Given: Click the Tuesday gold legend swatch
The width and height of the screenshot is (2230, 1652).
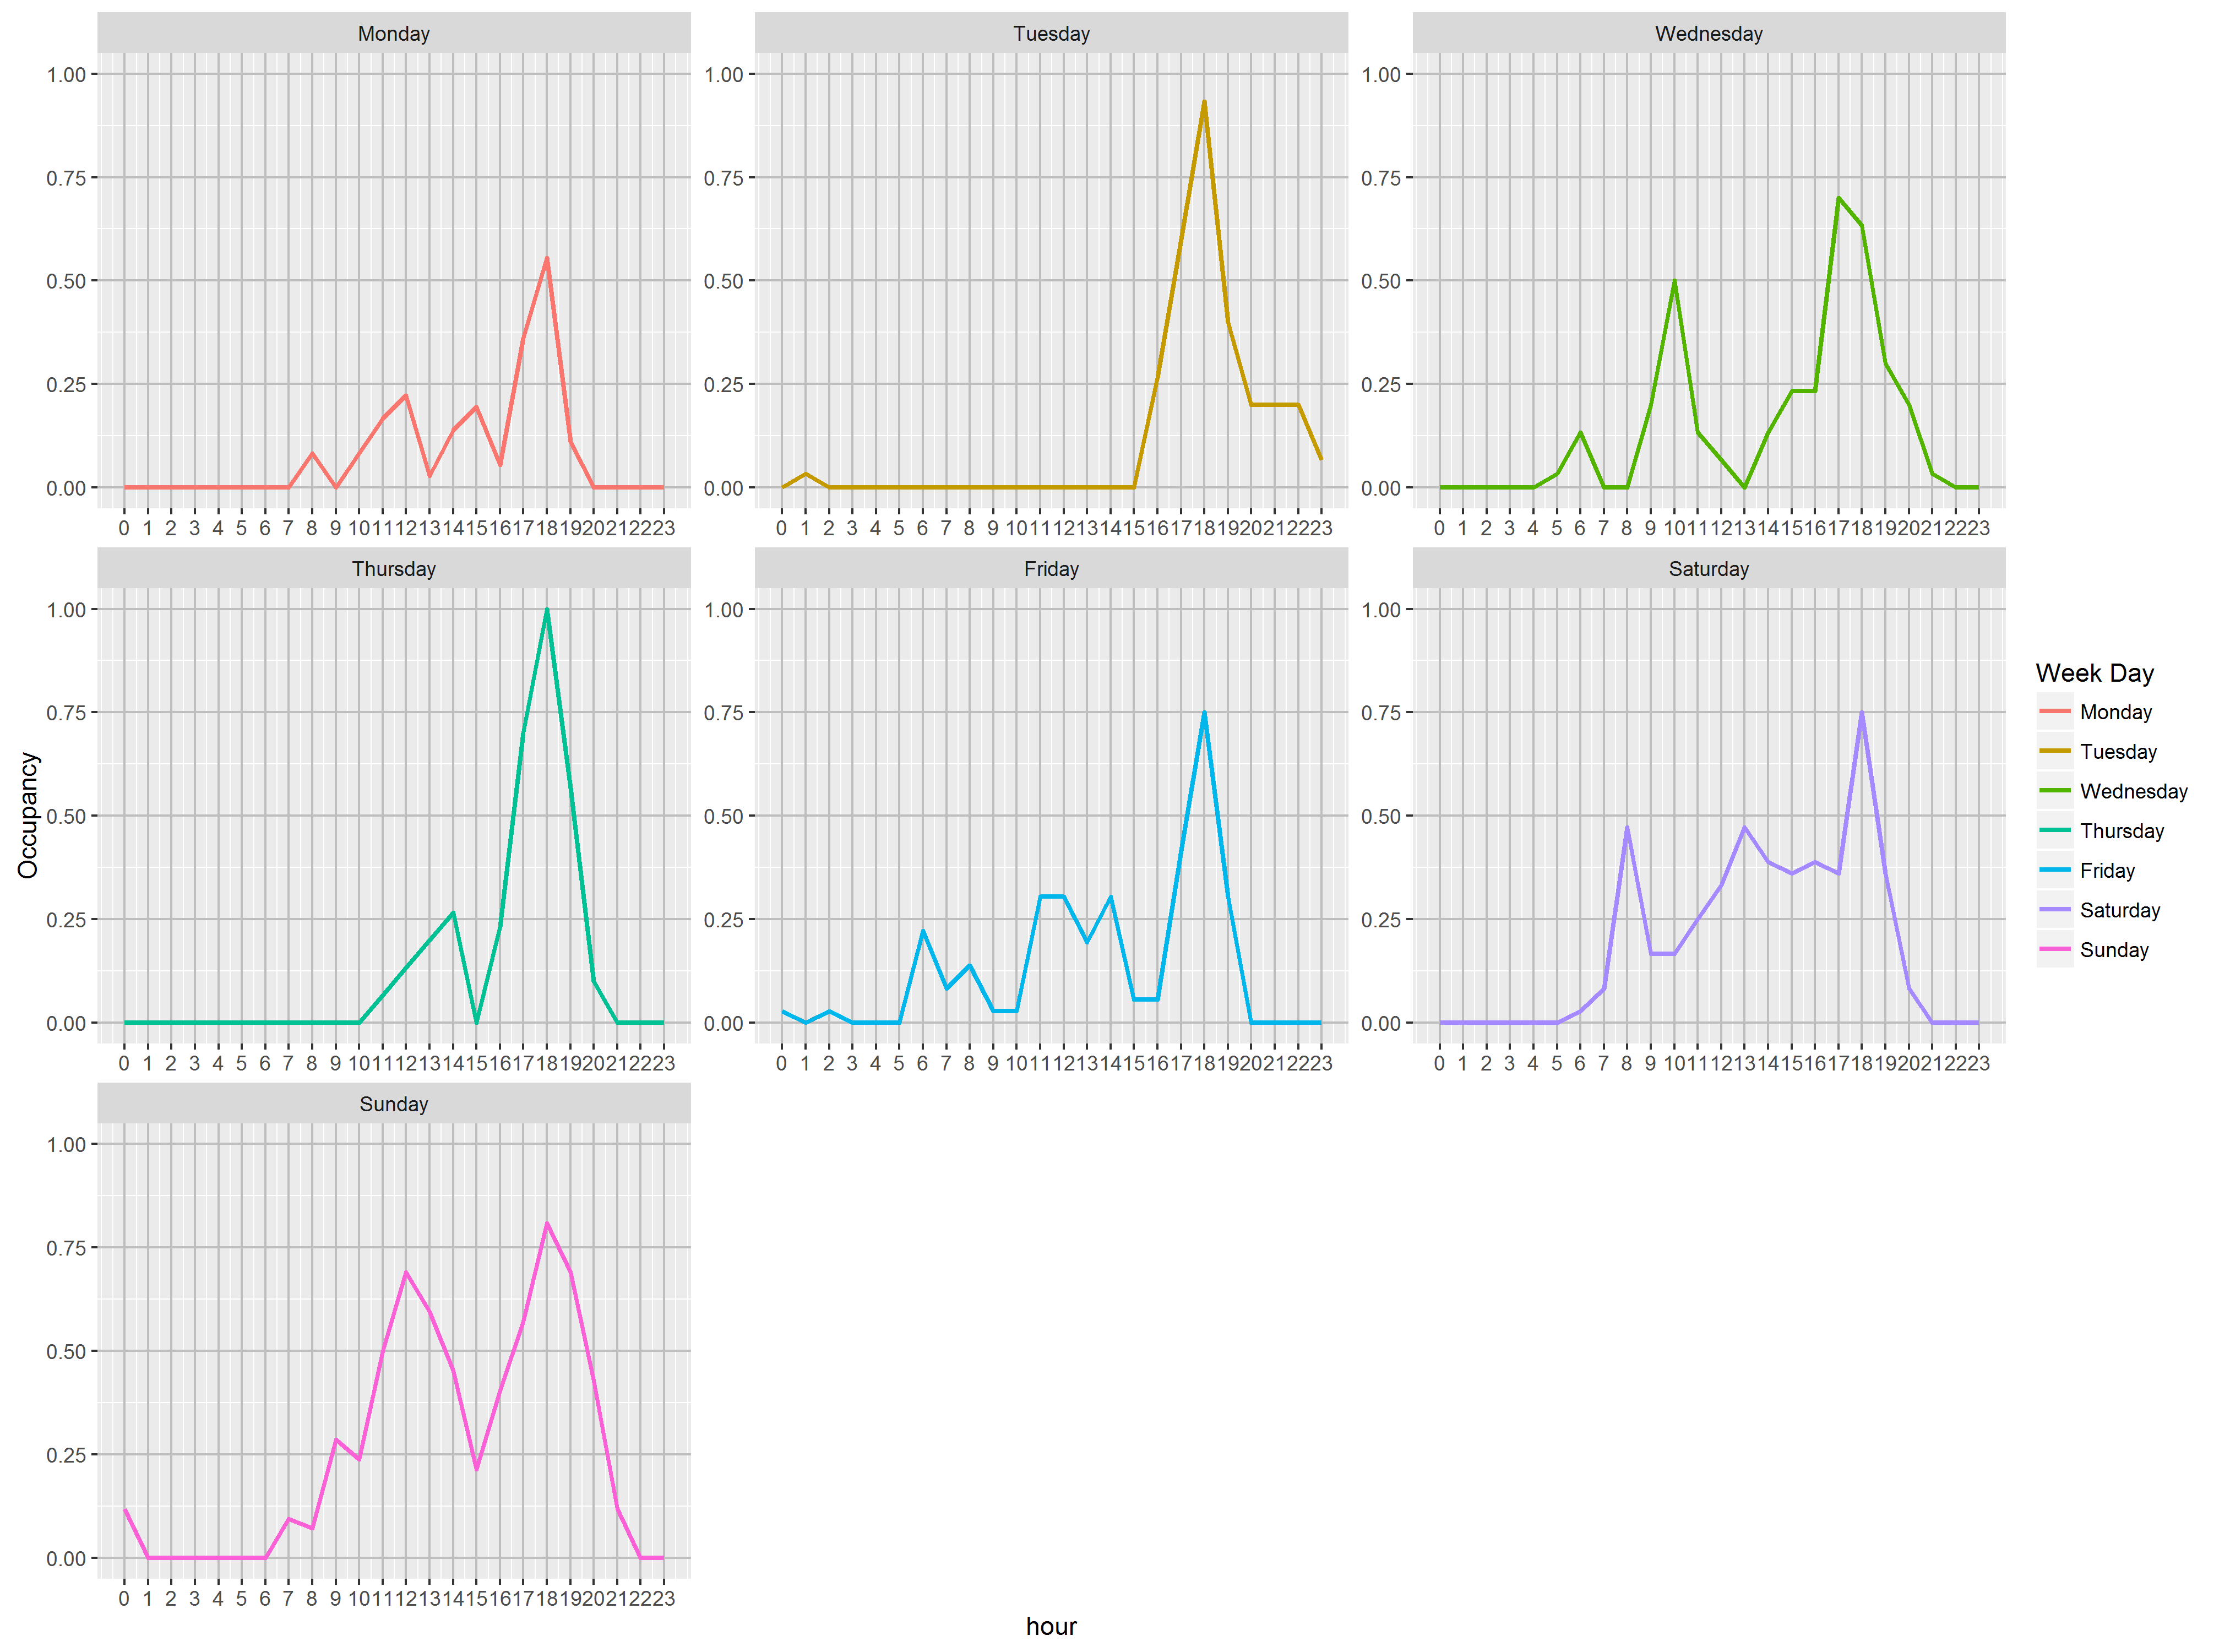Looking at the screenshot, I should click(x=2054, y=751).
